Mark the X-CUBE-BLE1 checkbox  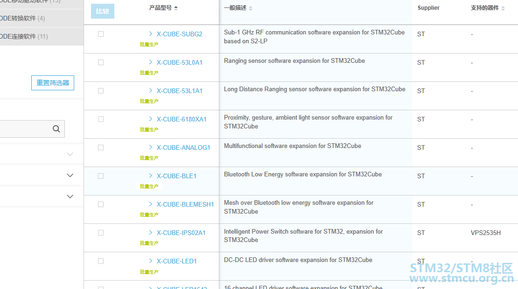click(x=101, y=176)
